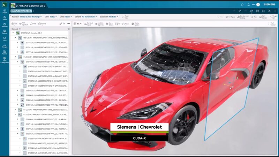Open Explorer in the sidebar
This screenshot has width=279, height=157.
tap(5, 32)
